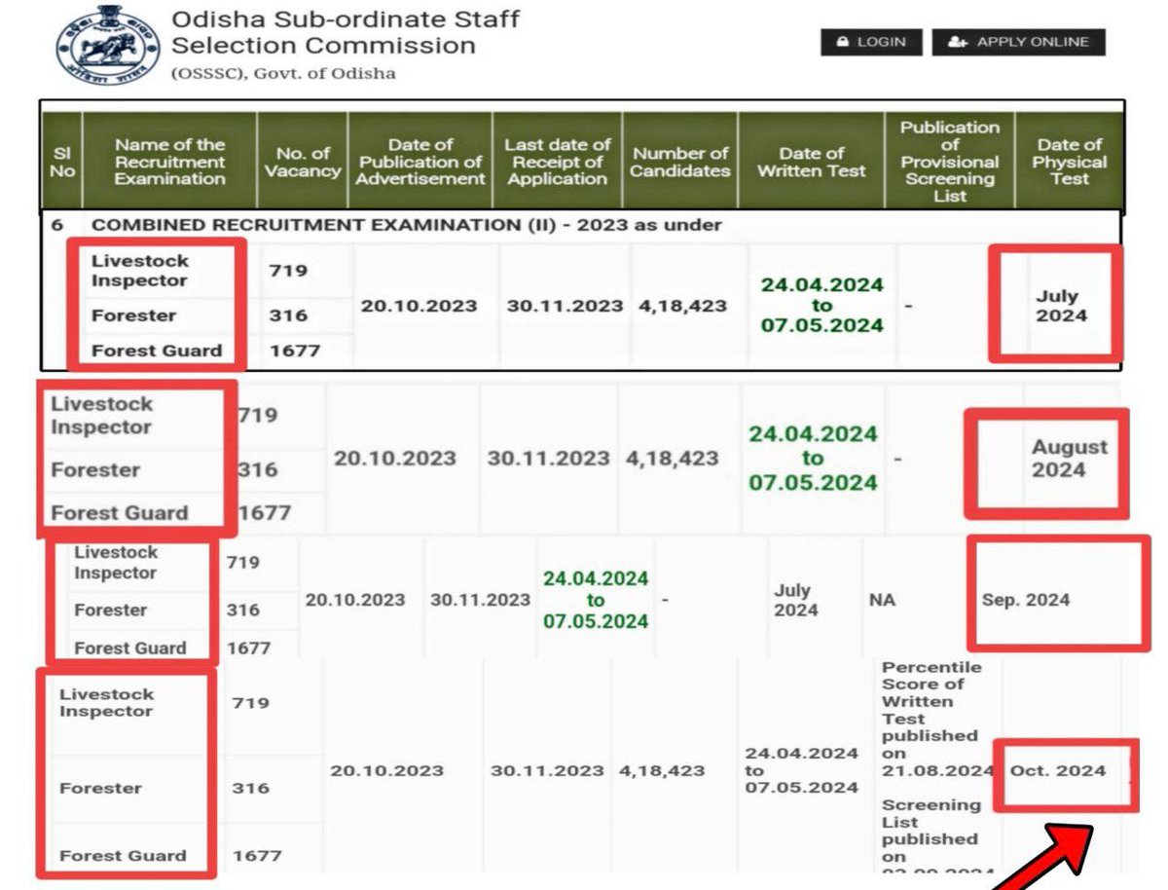Image resolution: width=1168 pixels, height=890 pixels.
Task: Click the serial number '6' cell
Action: pyautogui.click(x=56, y=225)
